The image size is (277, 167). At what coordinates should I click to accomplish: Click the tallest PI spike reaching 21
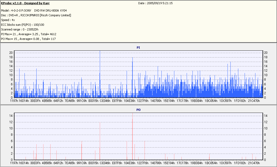100,74
